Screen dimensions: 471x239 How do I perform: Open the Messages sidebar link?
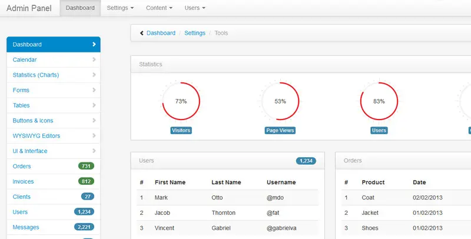point(54,227)
